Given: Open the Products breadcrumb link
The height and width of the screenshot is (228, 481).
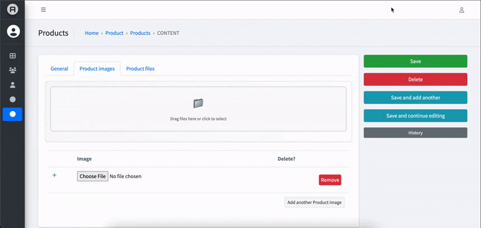Looking at the screenshot, I should (x=140, y=33).
